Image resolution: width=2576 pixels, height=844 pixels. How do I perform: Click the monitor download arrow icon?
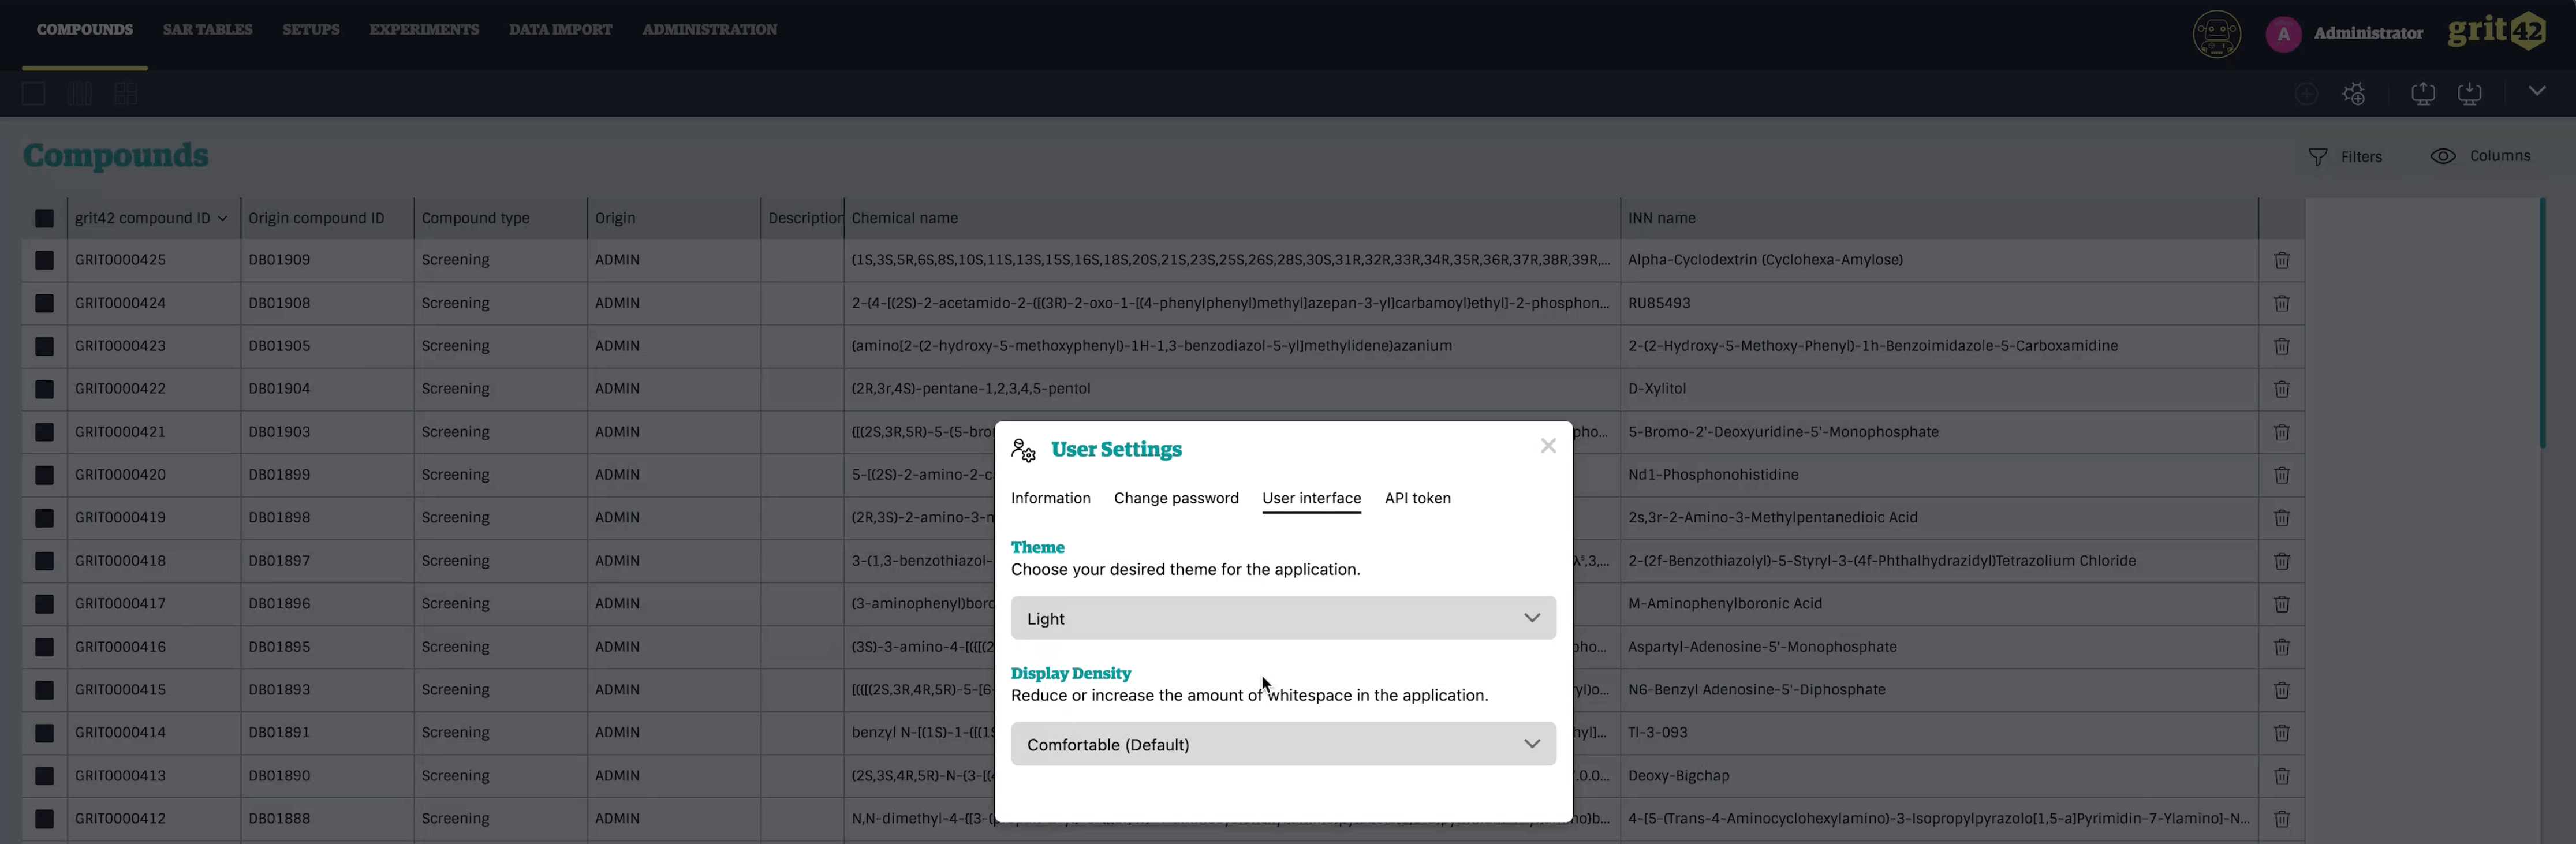coord(2469,94)
